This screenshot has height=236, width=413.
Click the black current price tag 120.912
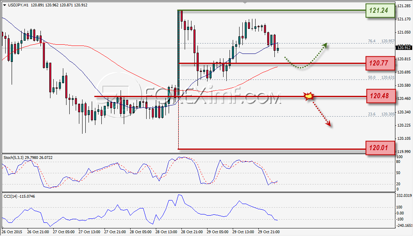(404, 48)
